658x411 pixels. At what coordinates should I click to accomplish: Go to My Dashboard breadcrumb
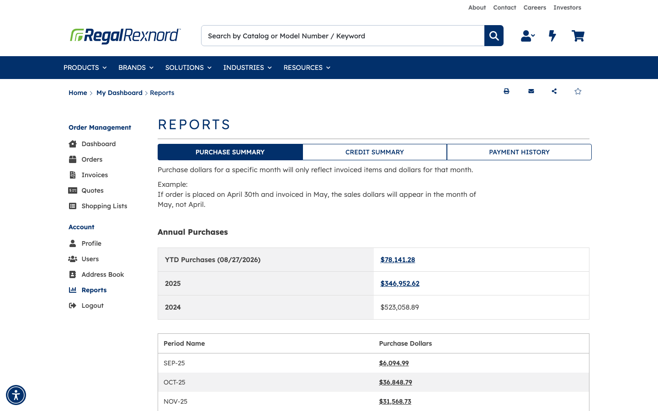tap(119, 93)
